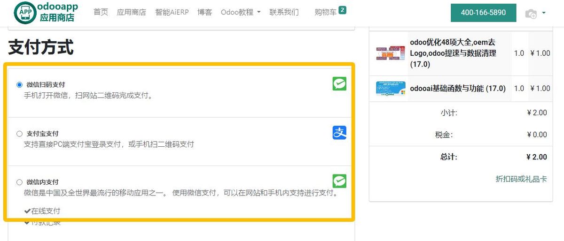Open the user account dropdown arrow

coord(544,13)
